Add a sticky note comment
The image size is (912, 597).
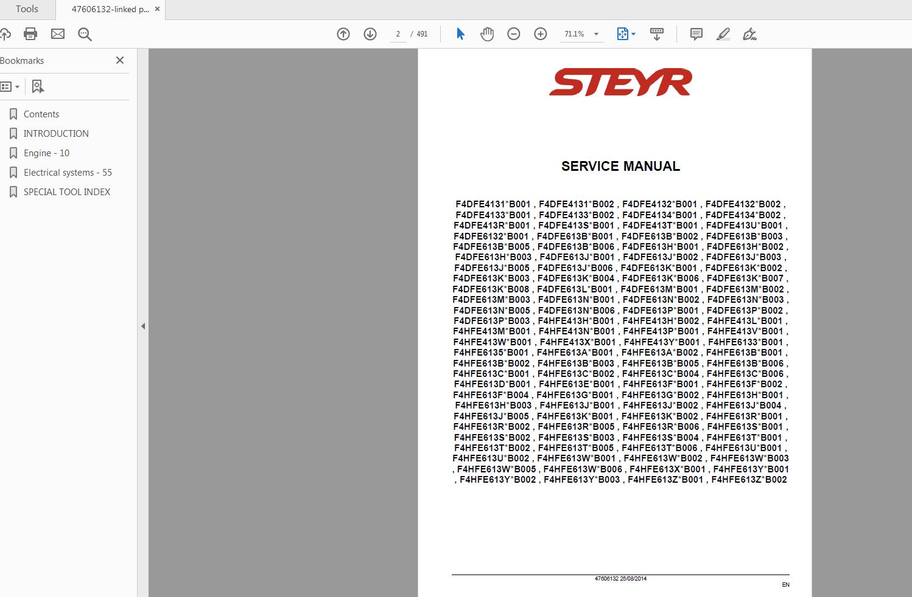pos(696,34)
